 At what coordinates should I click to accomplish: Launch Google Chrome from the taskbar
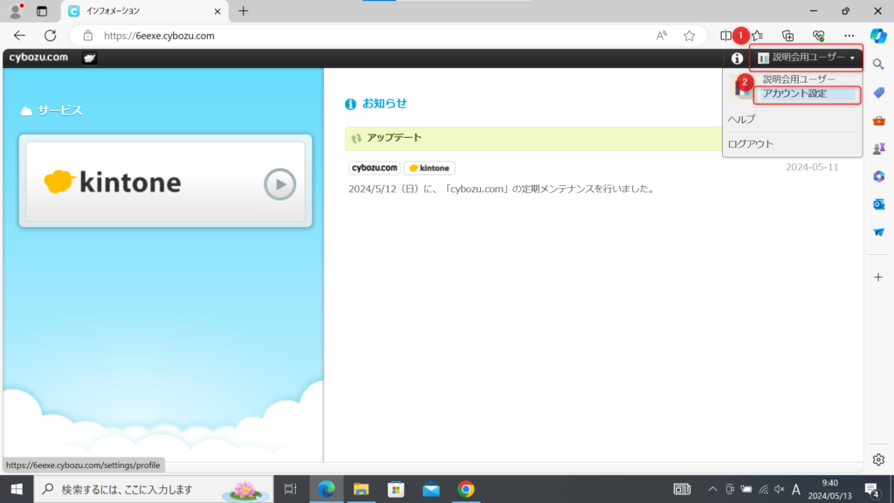[x=466, y=489]
